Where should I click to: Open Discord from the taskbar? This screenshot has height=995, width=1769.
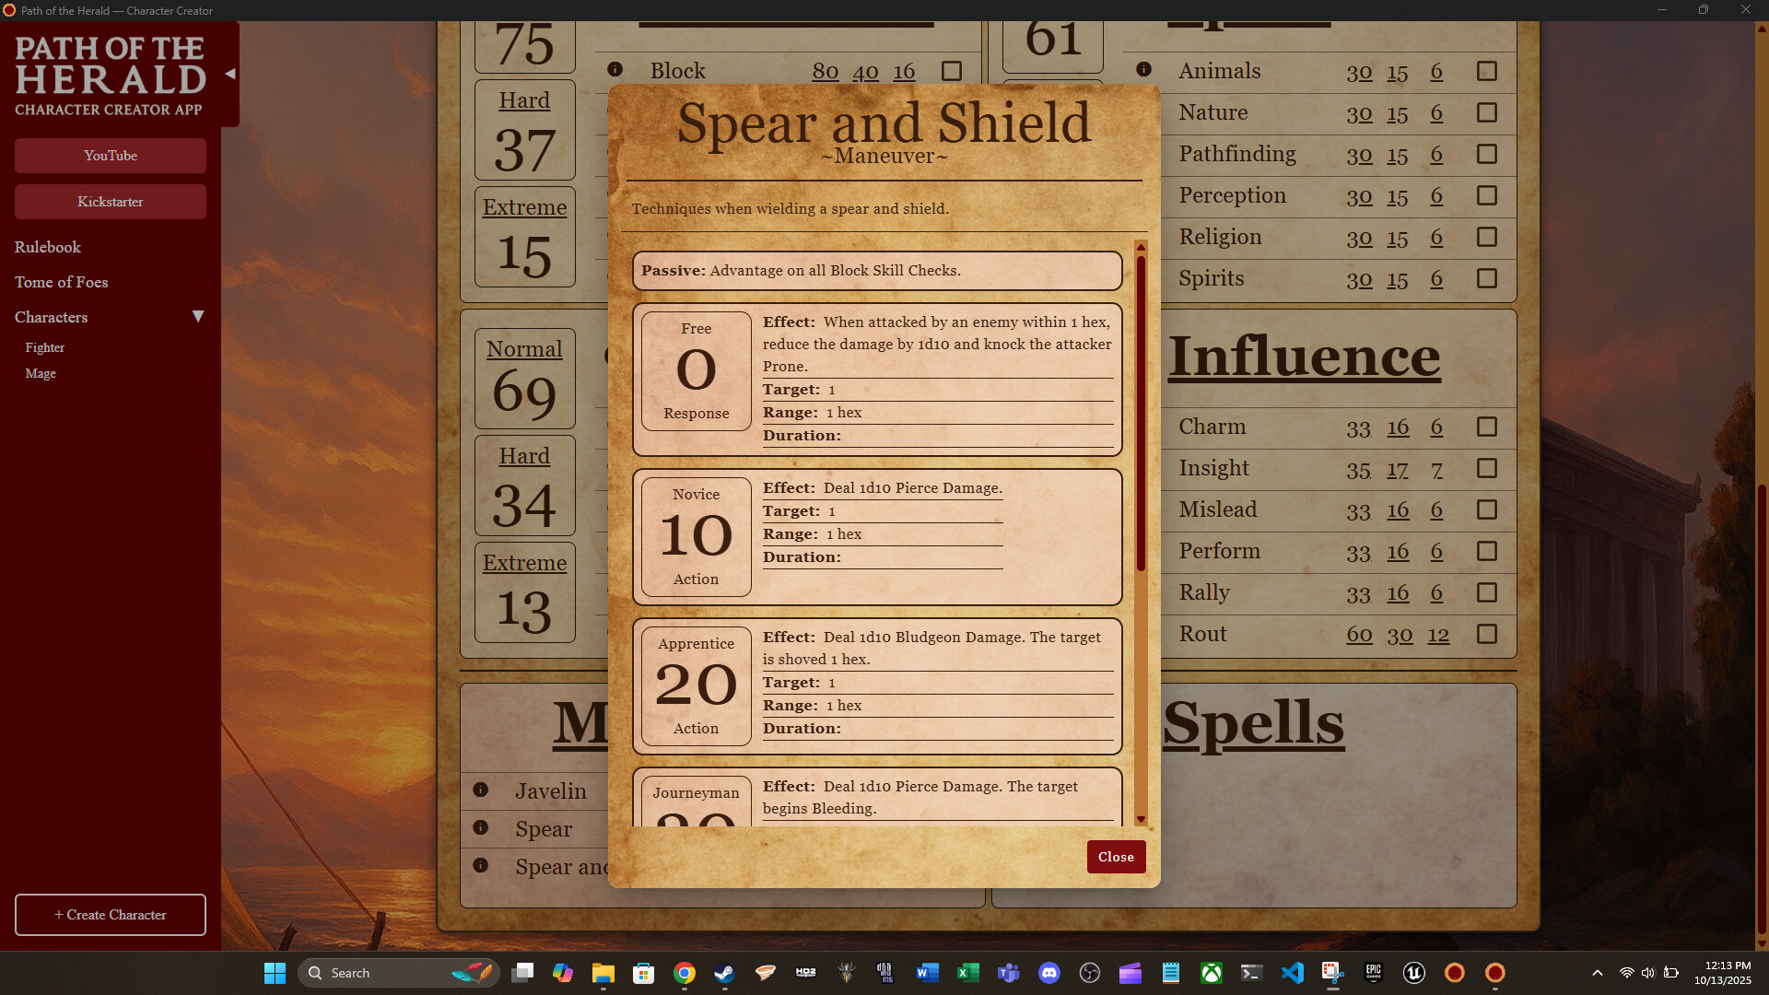coord(1049,973)
